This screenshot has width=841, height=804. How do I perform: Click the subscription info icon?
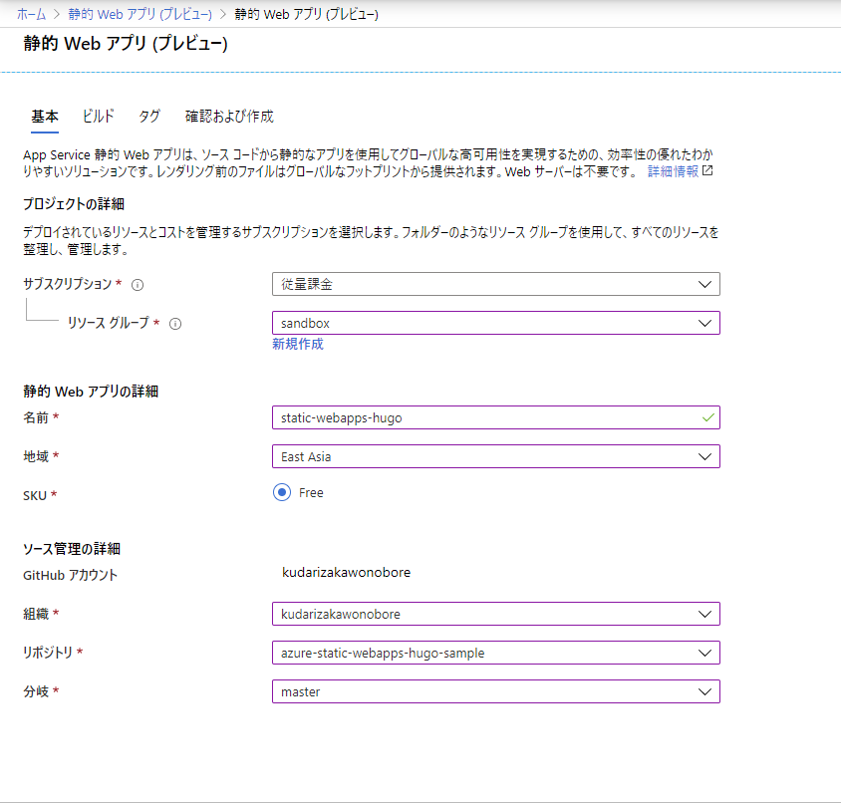click(138, 285)
